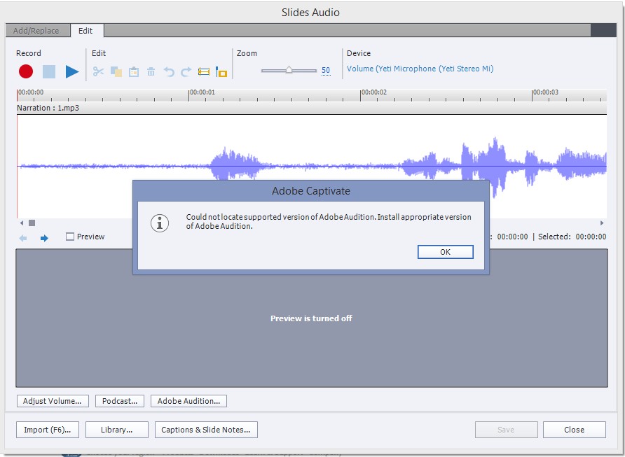Open the audio Library...
The width and height of the screenshot is (625, 457).
tap(117, 430)
